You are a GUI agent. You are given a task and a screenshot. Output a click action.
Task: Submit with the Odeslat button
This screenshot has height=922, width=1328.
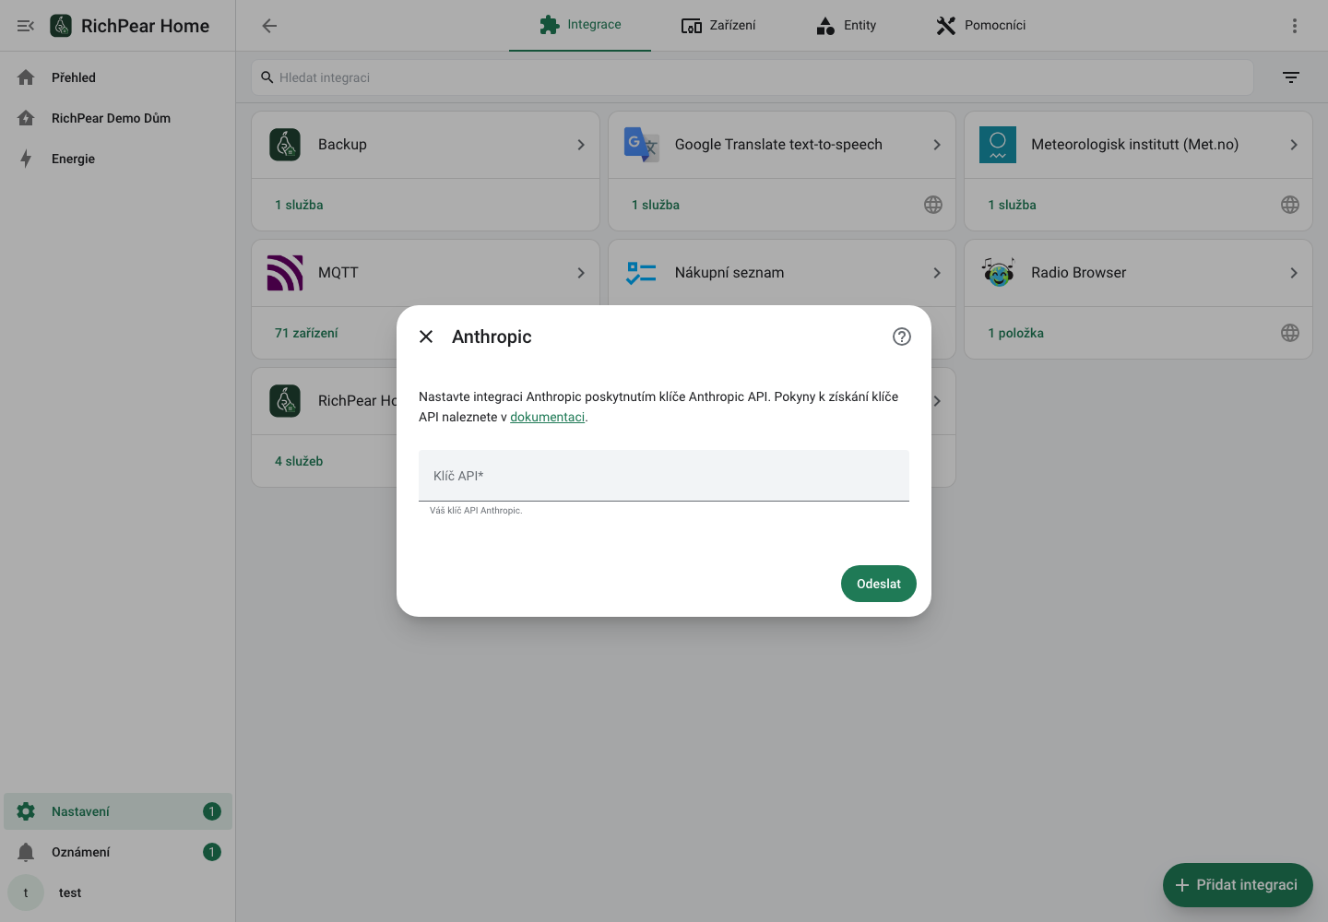point(879,584)
